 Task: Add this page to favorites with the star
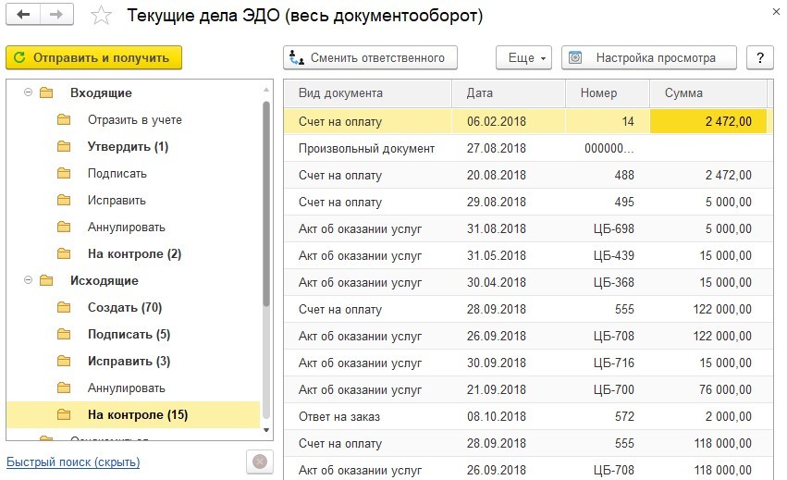pos(102,17)
